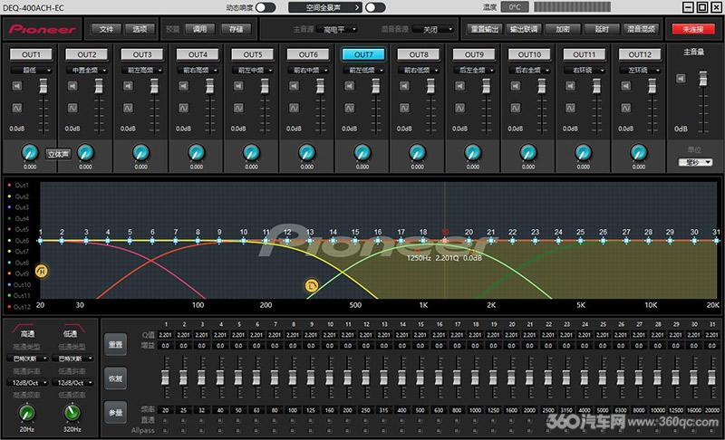
Task: Invert phase on the OUT1 channel
Action: [x=17, y=108]
